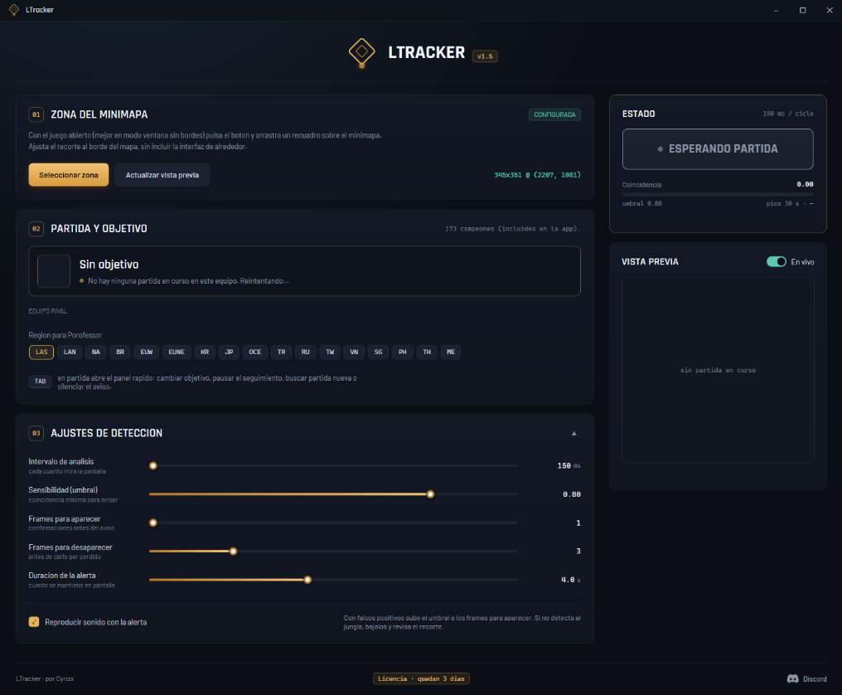Click the 173 campeones text
Screen dimensions: 842x695
pyautogui.click(x=512, y=229)
